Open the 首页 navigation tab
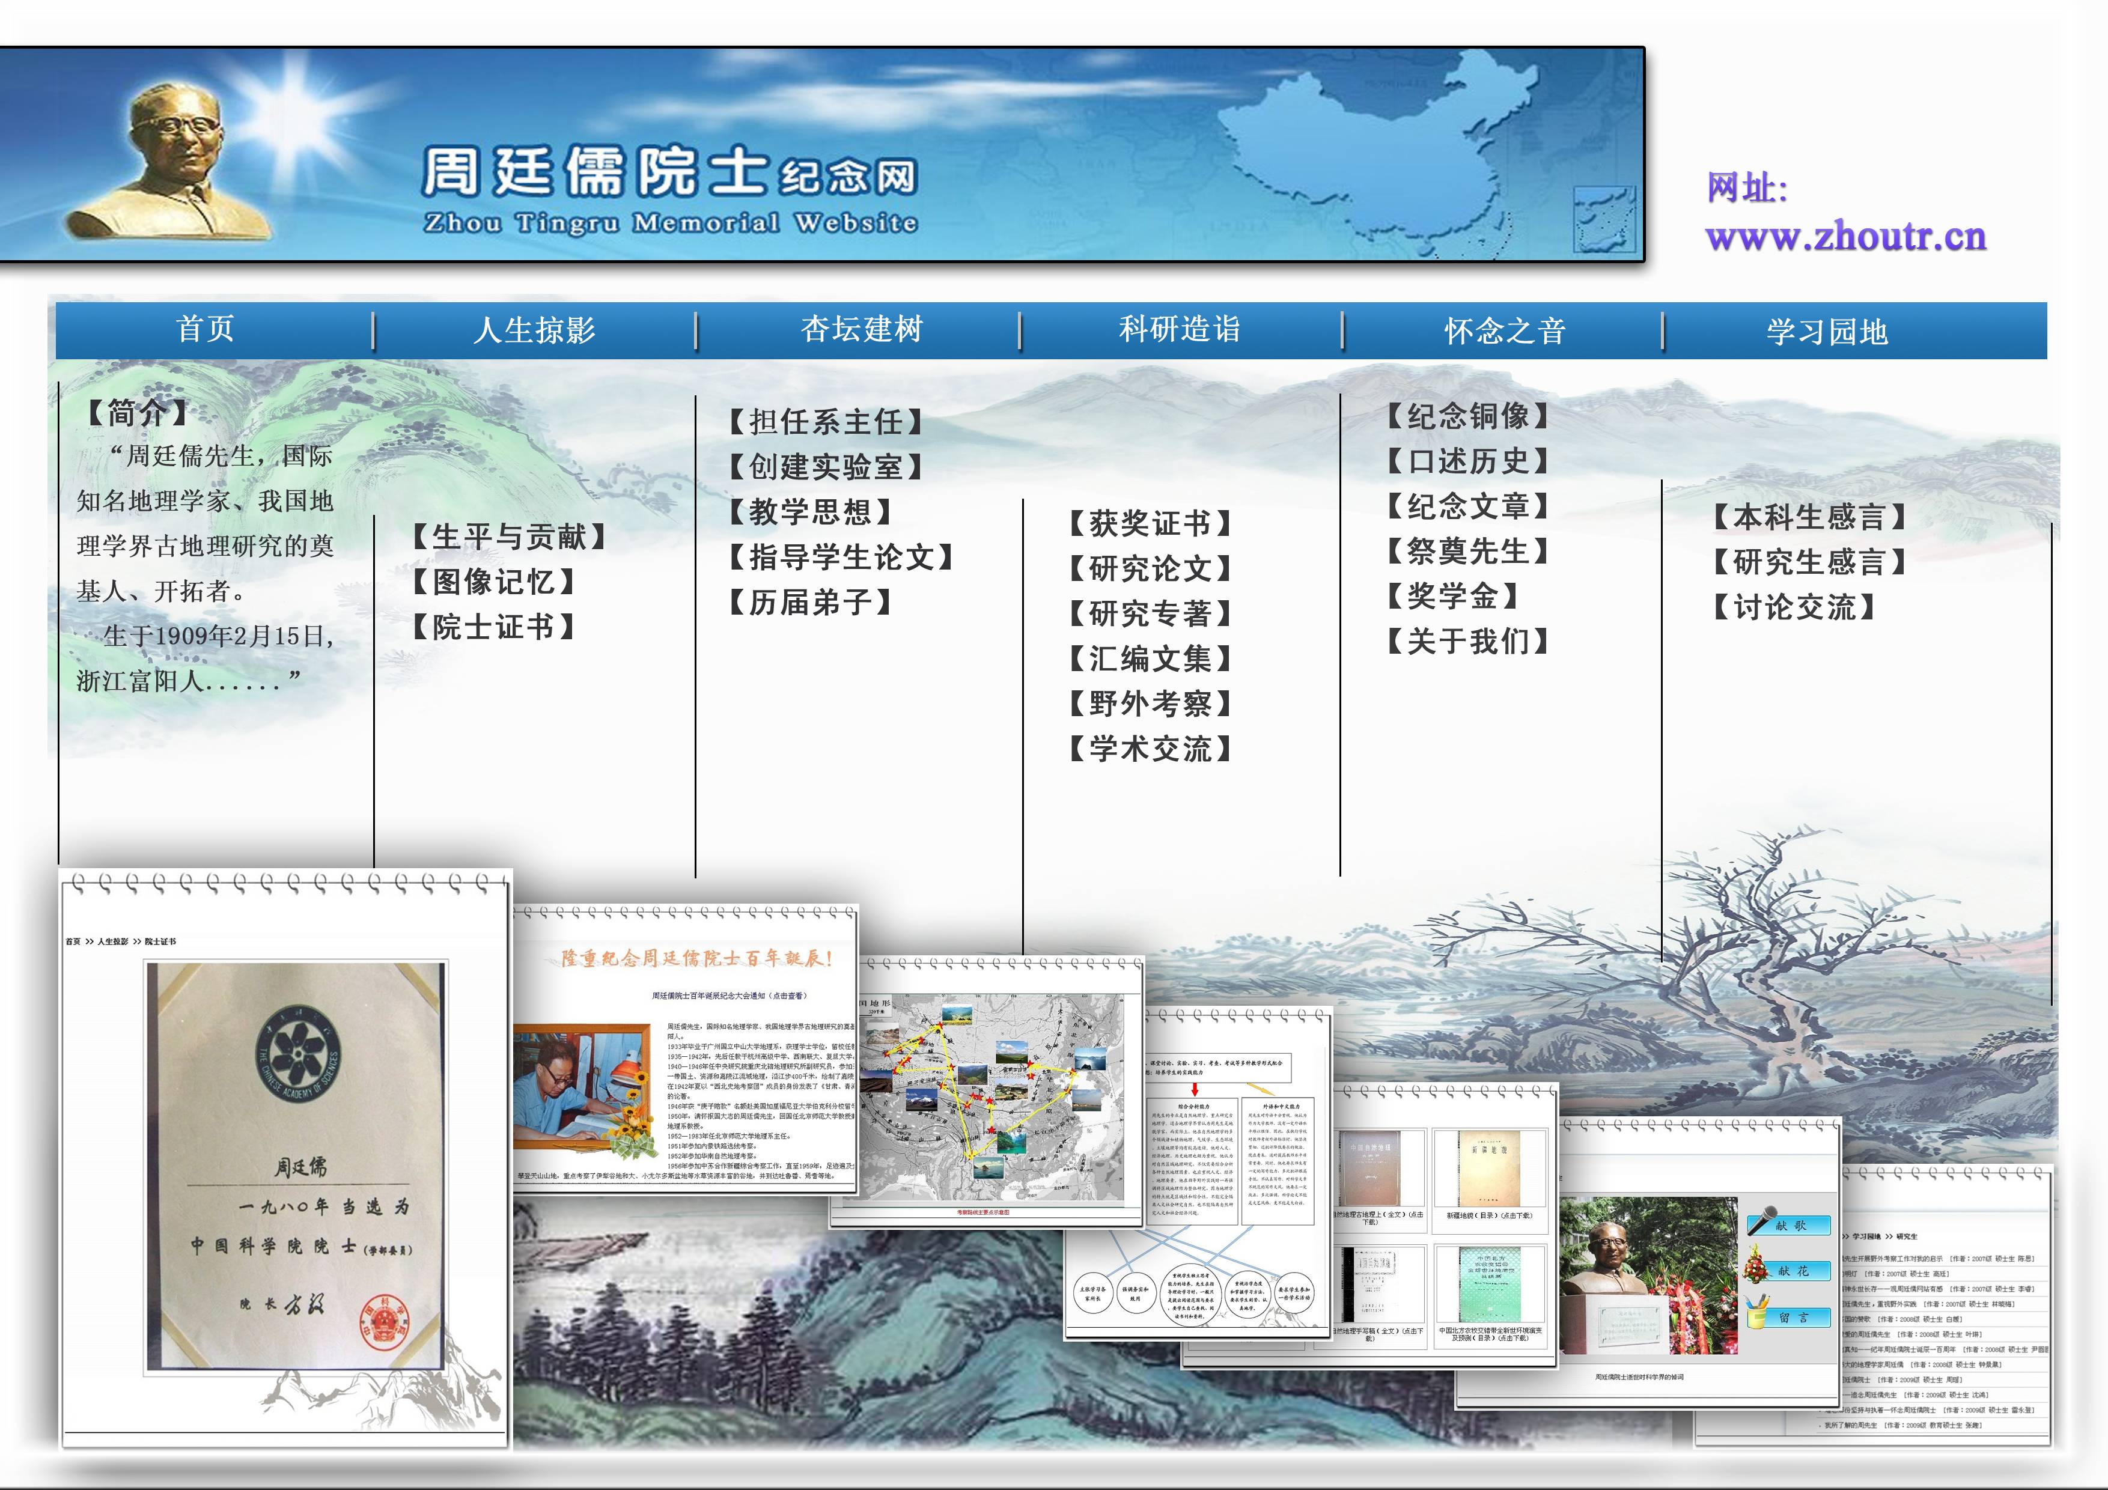The height and width of the screenshot is (1490, 2108). (206, 330)
